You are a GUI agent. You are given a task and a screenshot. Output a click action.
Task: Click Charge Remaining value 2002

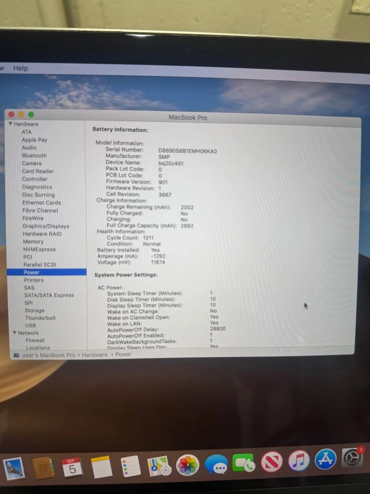point(187,207)
